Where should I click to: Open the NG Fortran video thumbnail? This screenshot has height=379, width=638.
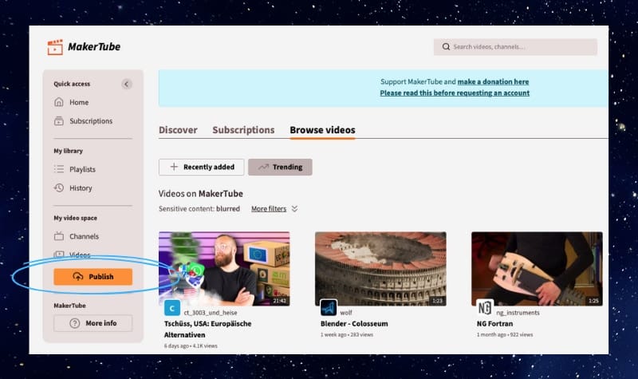click(x=537, y=269)
